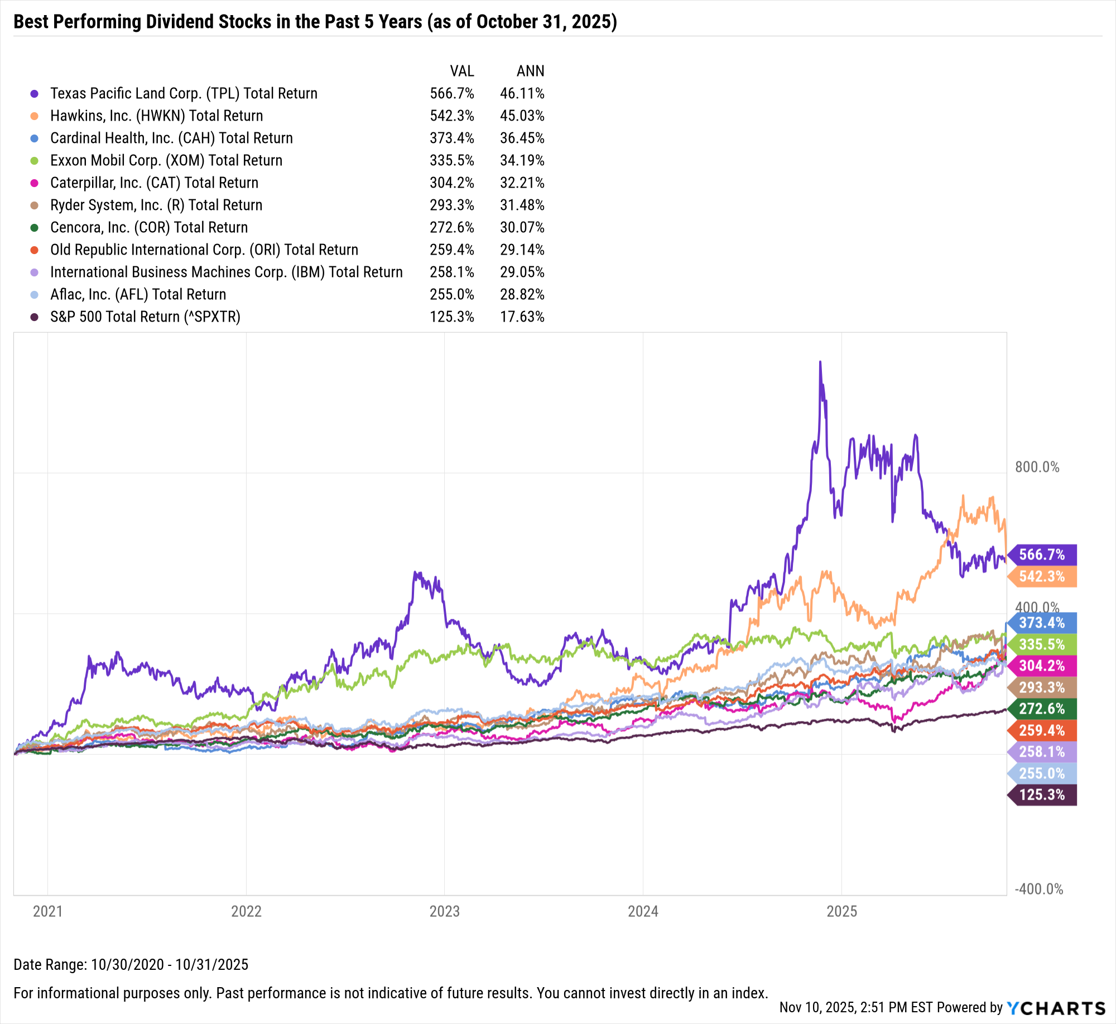The image size is (1116, 1024).
Task: Select the 304.2% pink value flag
Action: tap(1042, 666)
